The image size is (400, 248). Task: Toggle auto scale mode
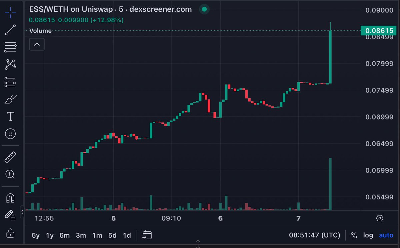[386, 235]
